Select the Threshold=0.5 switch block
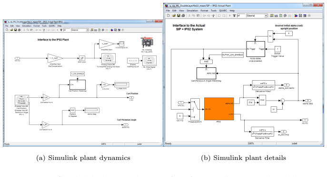The height and width of the screenshot is (177, 327). pyautogui.click(x=195, y=109)
